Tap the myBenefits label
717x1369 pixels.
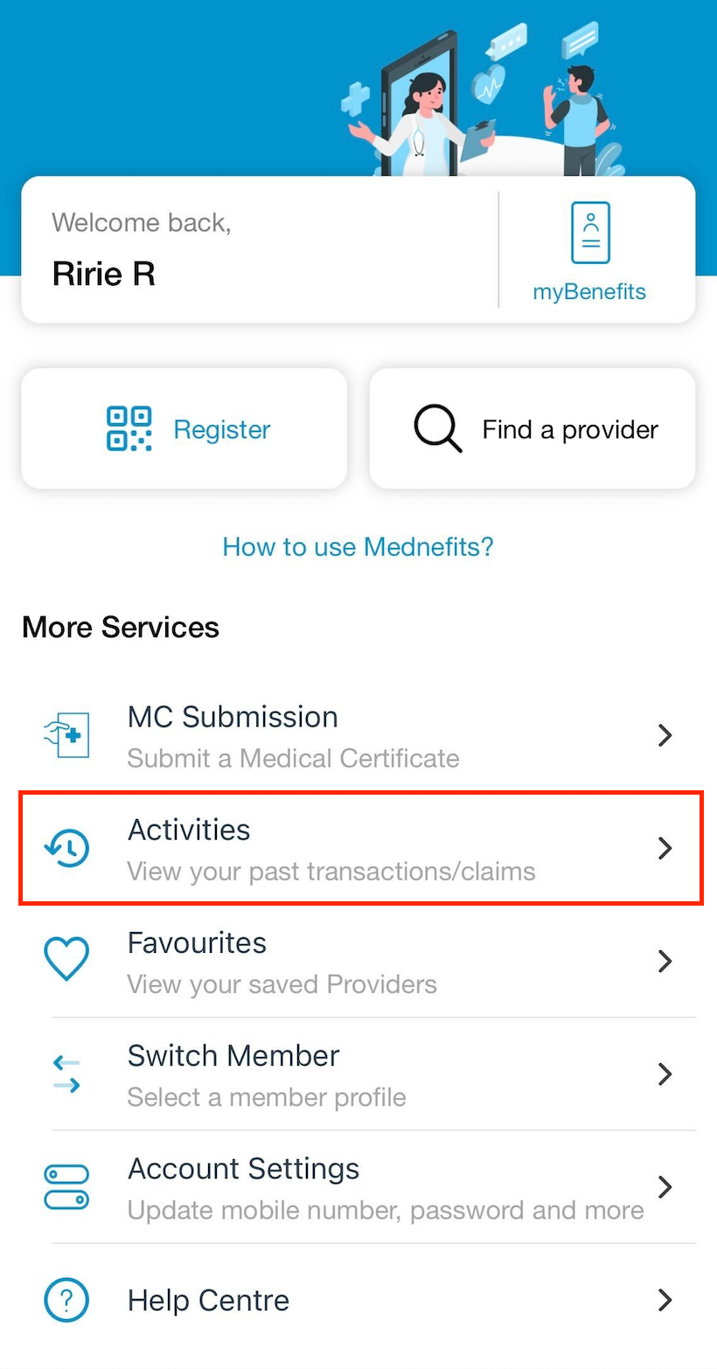pyautogui.click(x=589, y=292)
